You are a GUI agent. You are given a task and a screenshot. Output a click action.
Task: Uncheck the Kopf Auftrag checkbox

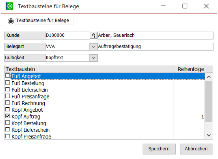point(8,117)
